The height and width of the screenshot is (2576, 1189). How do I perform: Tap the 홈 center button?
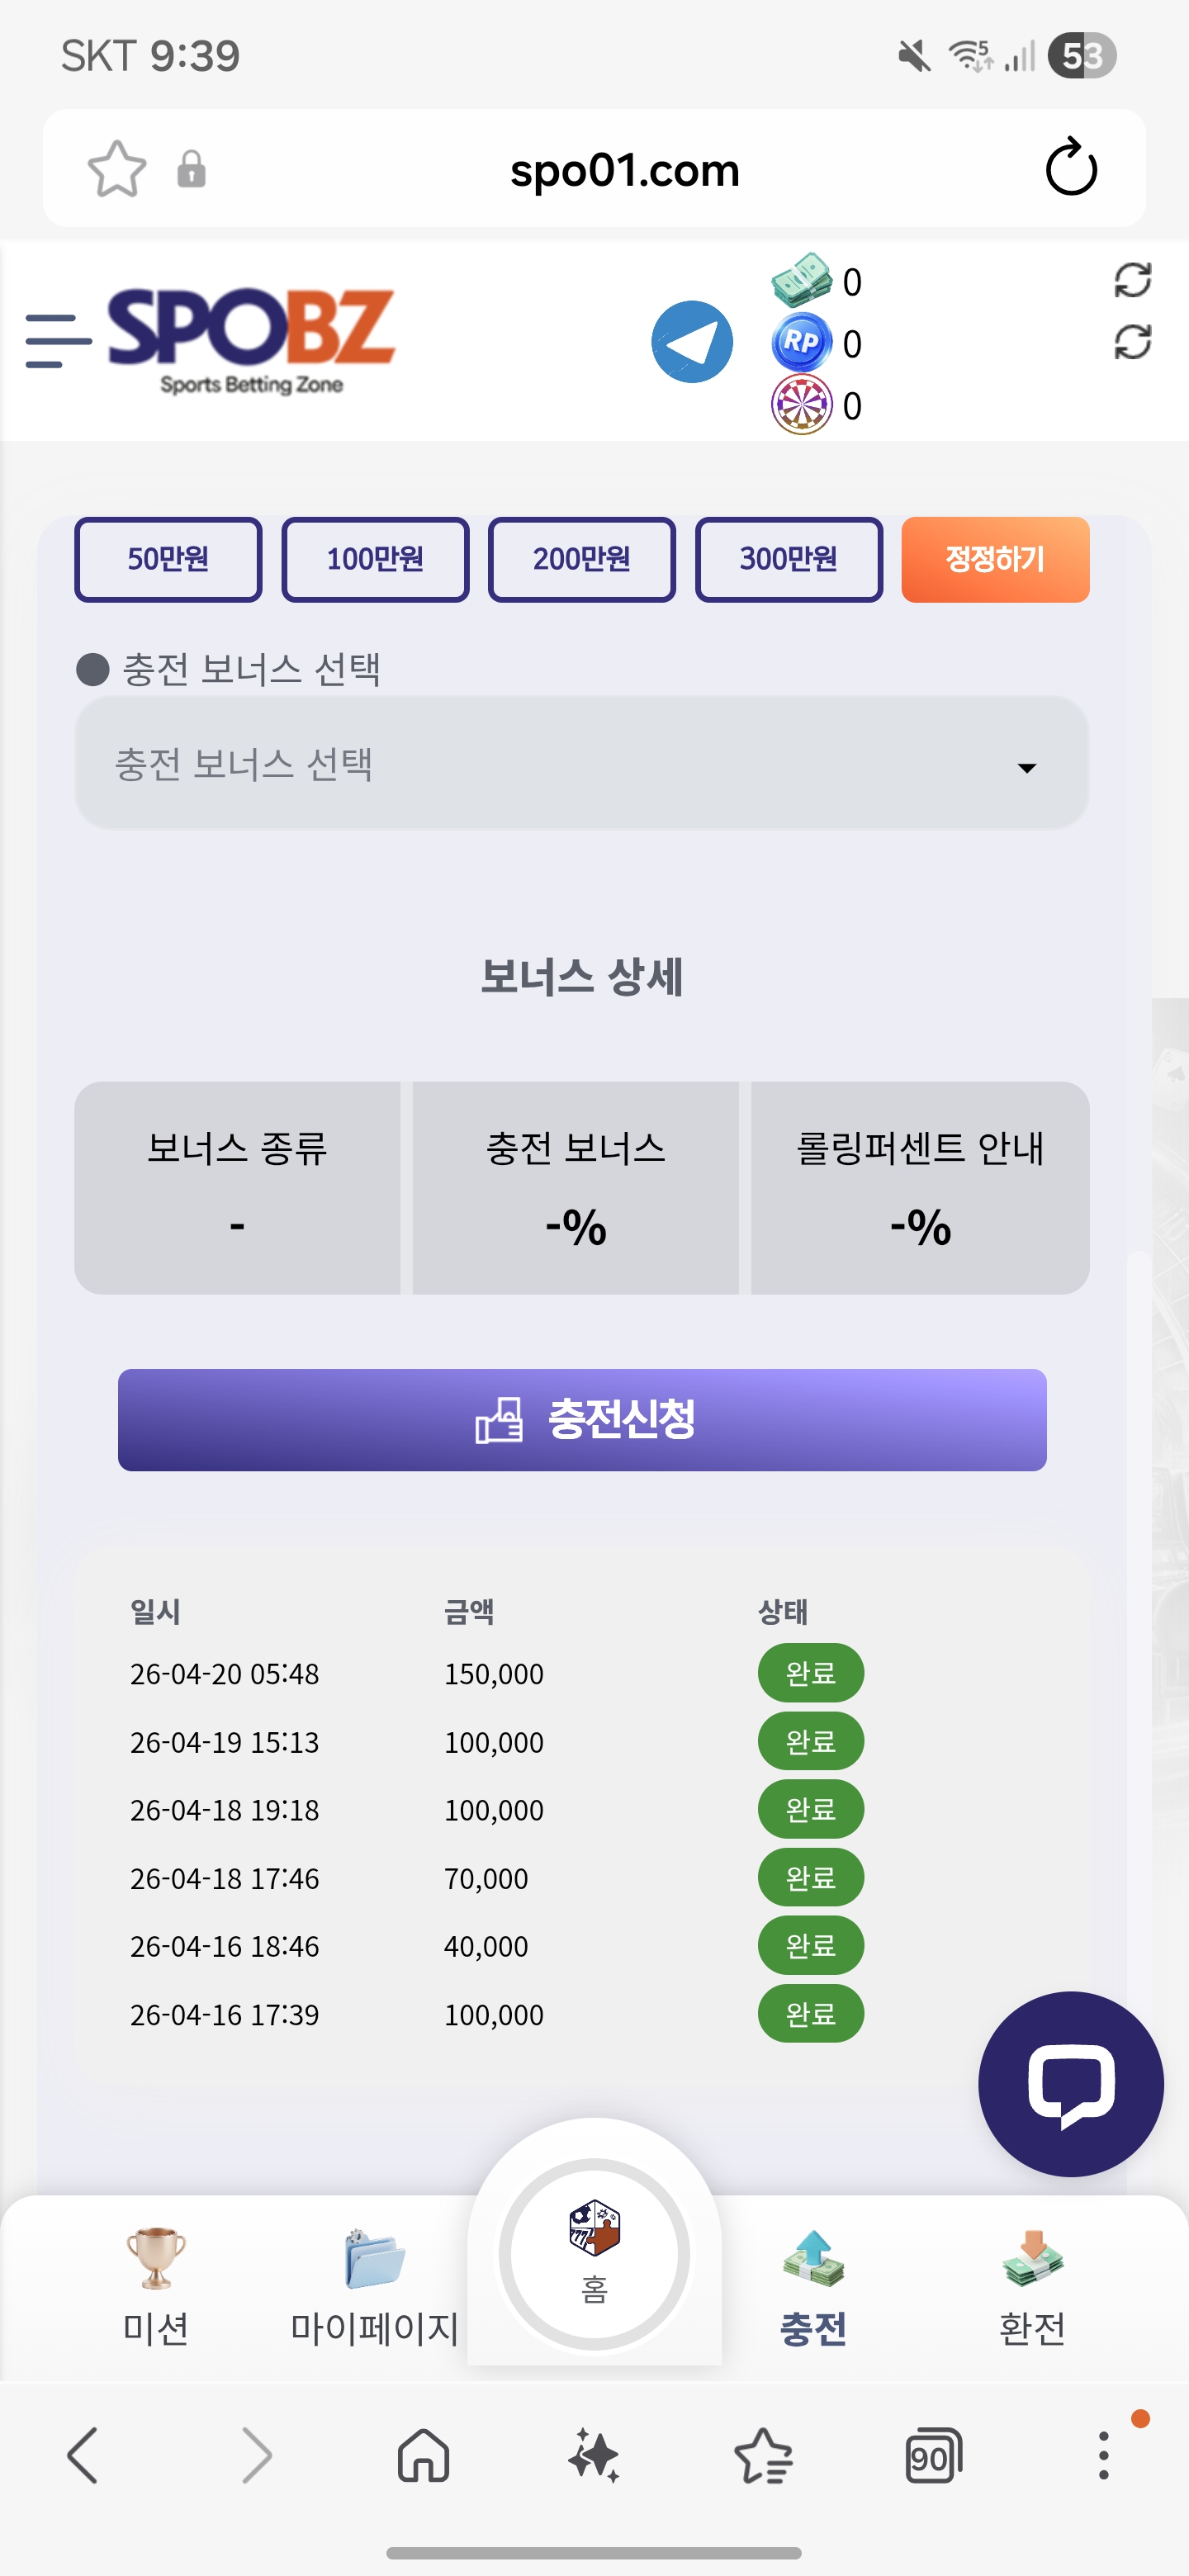[594, 2254]
